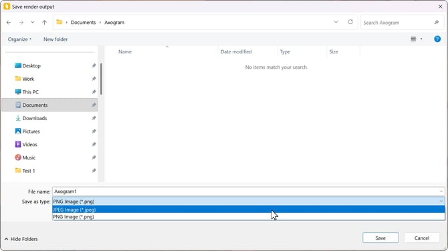The image size is (448, 251).
Task: Create a New folder
Action: (55, 39)
